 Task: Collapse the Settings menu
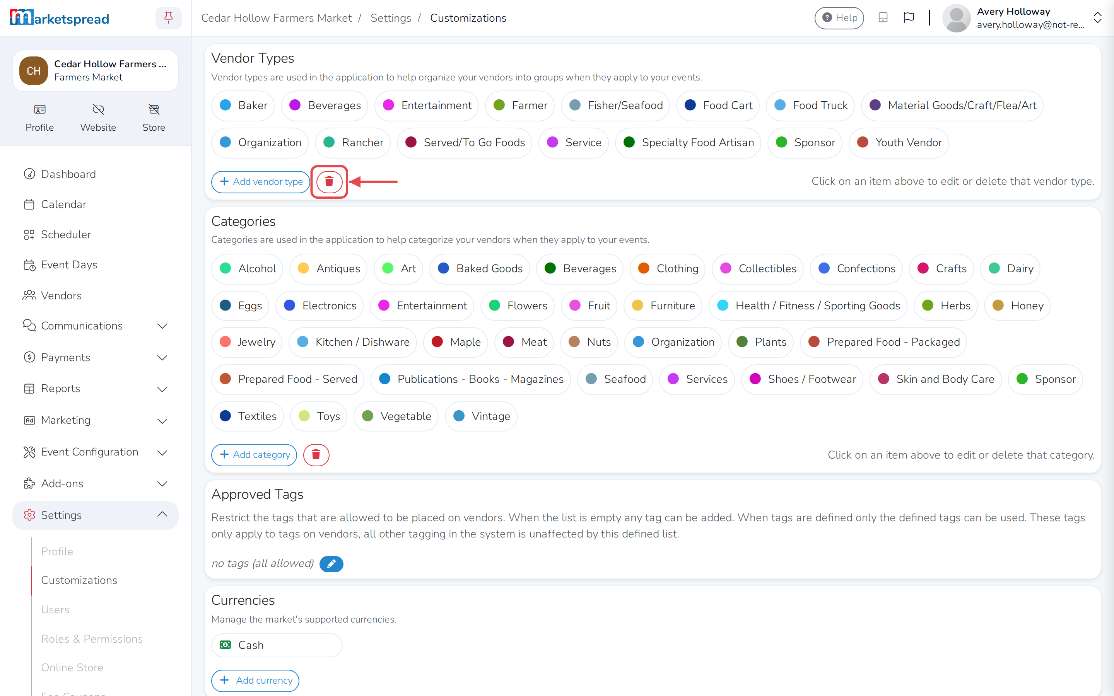point(95,515)
